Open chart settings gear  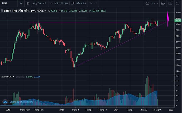pos(163,3)
